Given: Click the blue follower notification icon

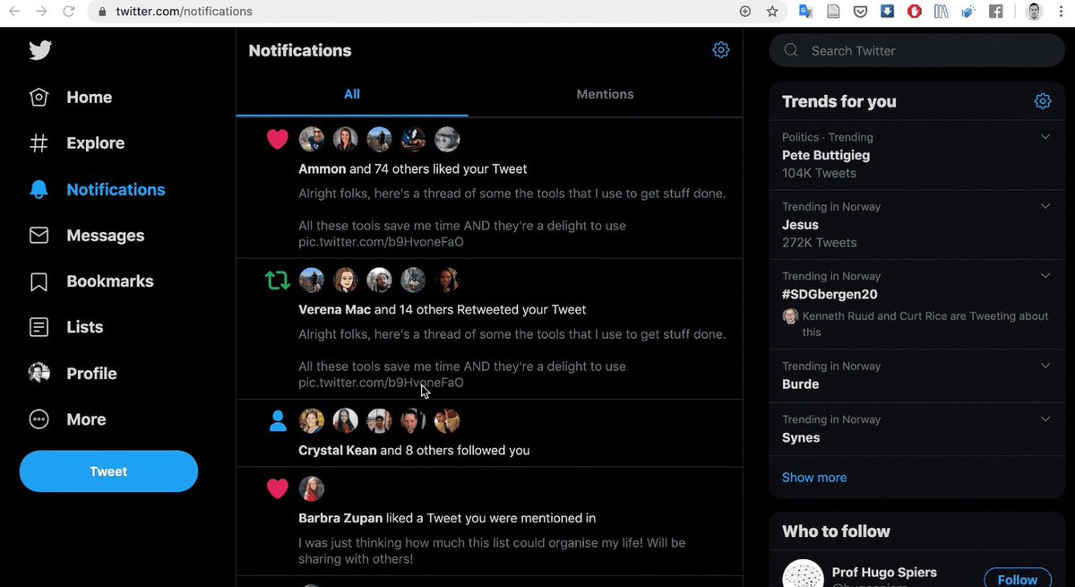Looking at the screenshot, I should pos(278,421).
